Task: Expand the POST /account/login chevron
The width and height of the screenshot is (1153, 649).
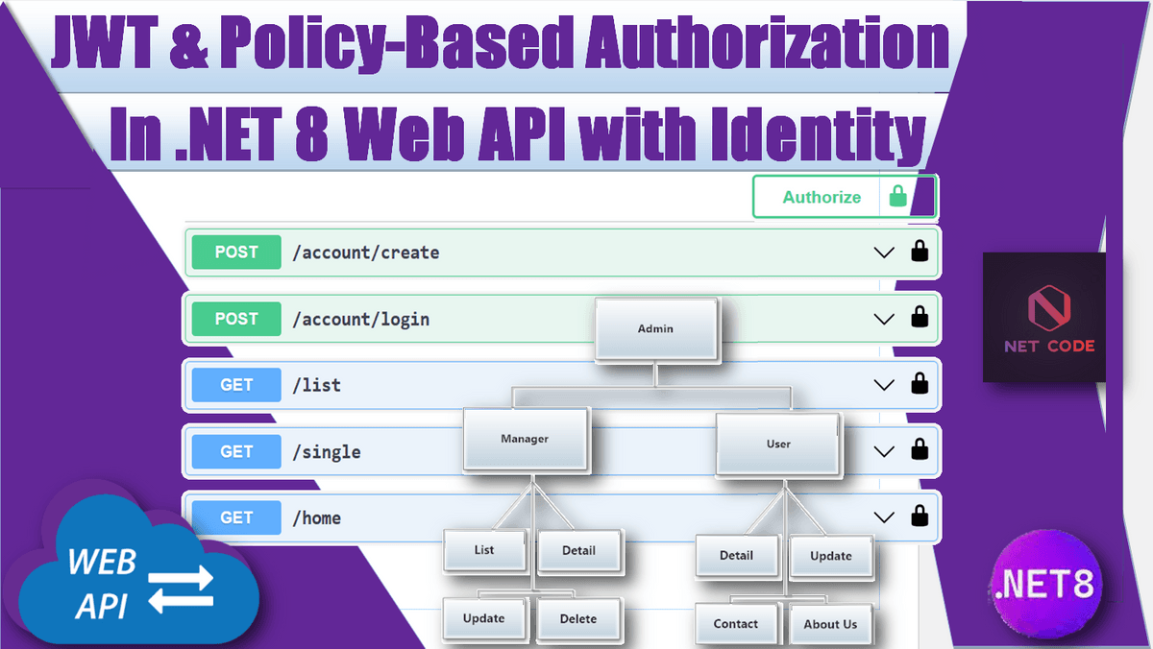Action: [884, 319]
